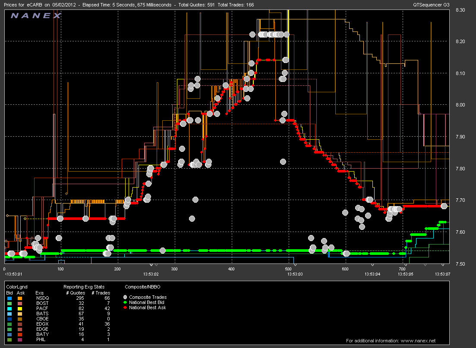Click the 'QTSequencer G3' title text
The height and width of the screenshot is (348, 476).
(431, 5)
